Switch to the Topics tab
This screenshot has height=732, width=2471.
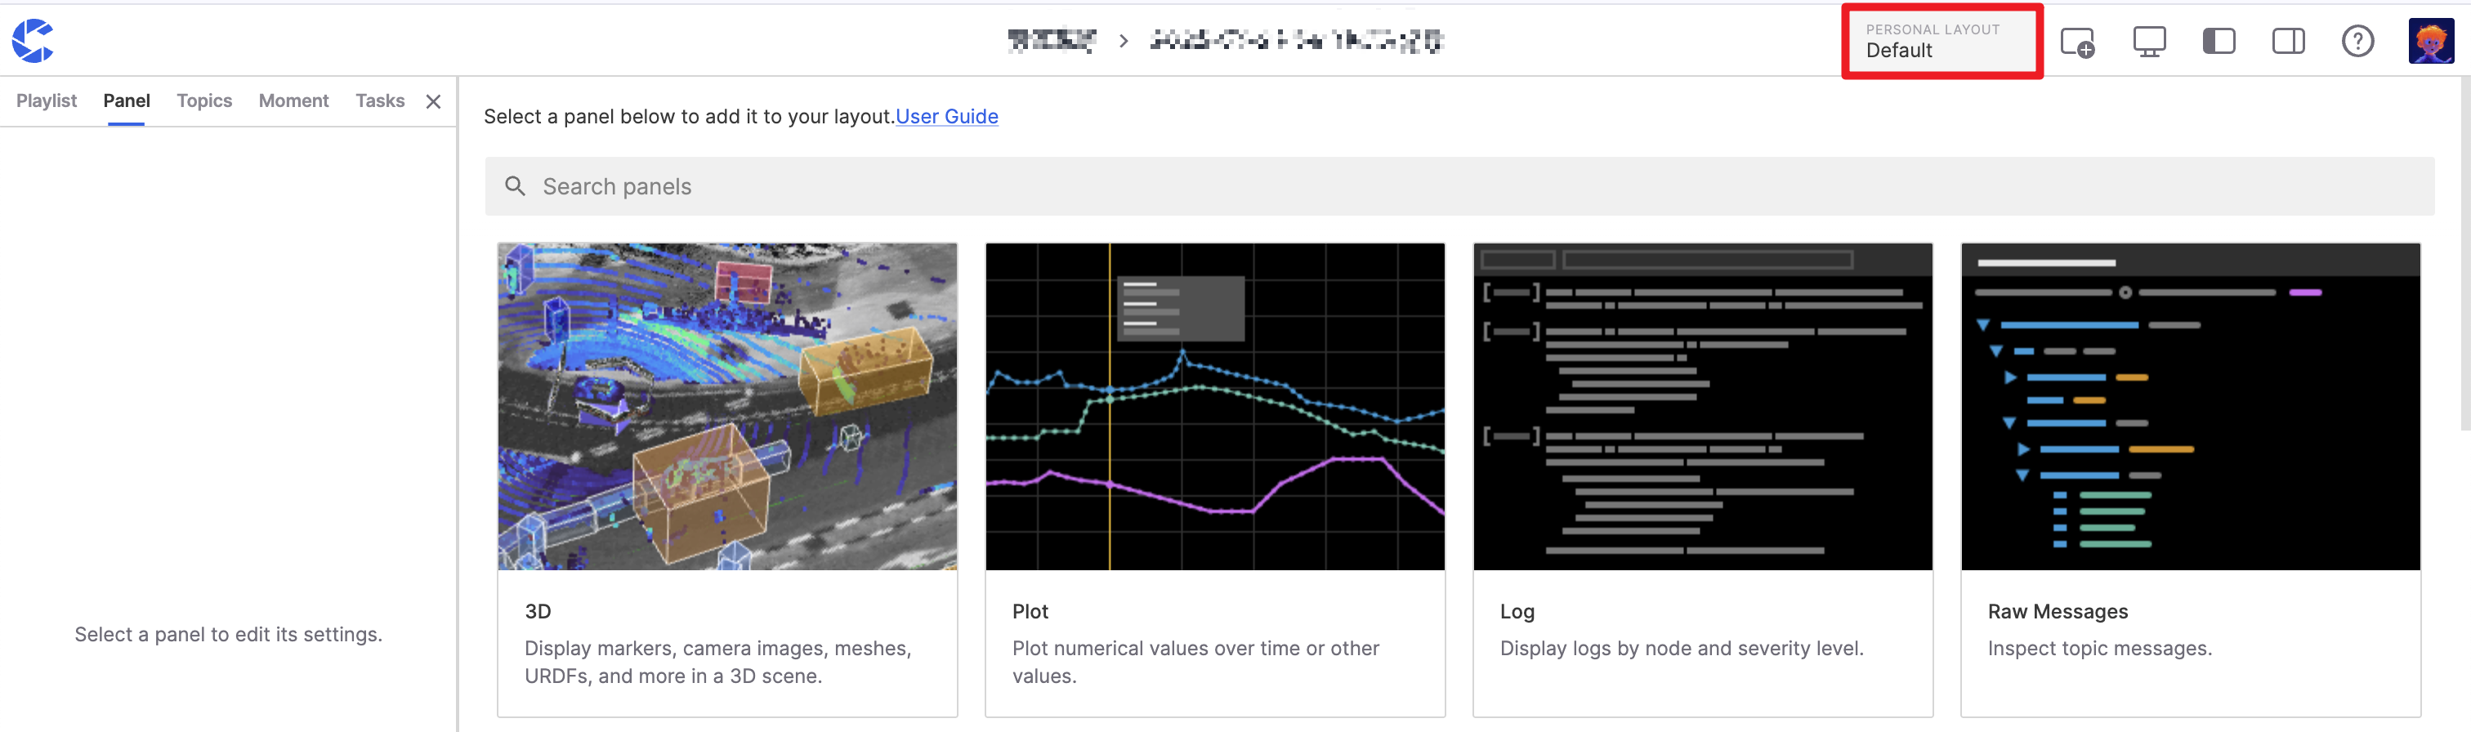[204, 100]
